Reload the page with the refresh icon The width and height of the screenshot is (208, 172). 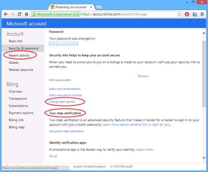[x=20, y=14]
